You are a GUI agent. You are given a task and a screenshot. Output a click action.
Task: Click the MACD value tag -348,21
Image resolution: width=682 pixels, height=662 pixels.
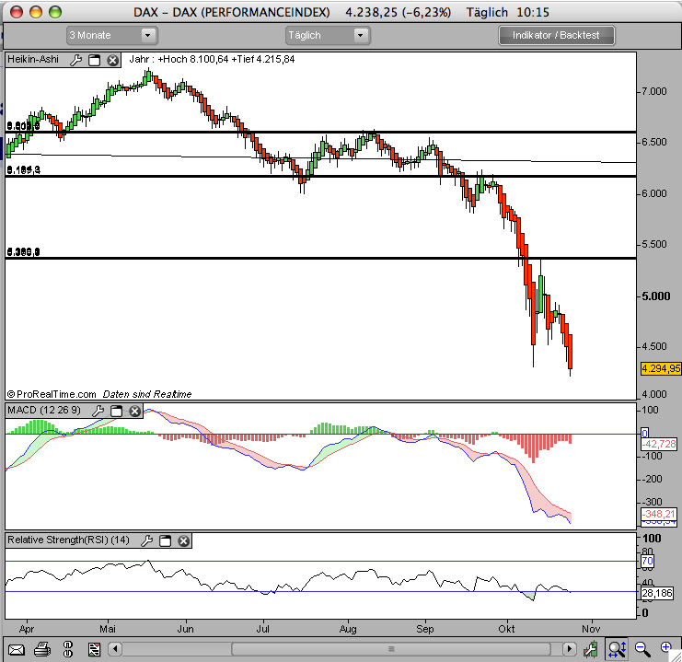659,514
